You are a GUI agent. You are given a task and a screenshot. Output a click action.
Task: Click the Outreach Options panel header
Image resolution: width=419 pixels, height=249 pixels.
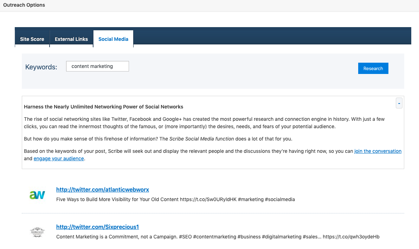[x=24, y=5]
